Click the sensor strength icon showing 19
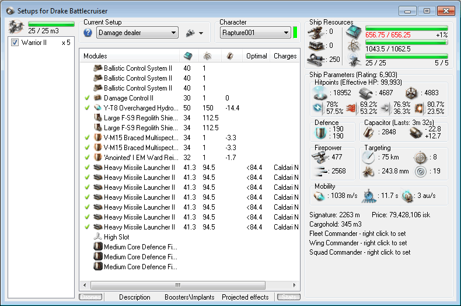Image resolution: width=461 pixels, height=306 pixels. pos(420,172)
